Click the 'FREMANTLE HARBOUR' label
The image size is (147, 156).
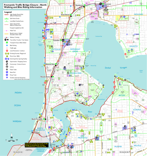coord(40,150)
